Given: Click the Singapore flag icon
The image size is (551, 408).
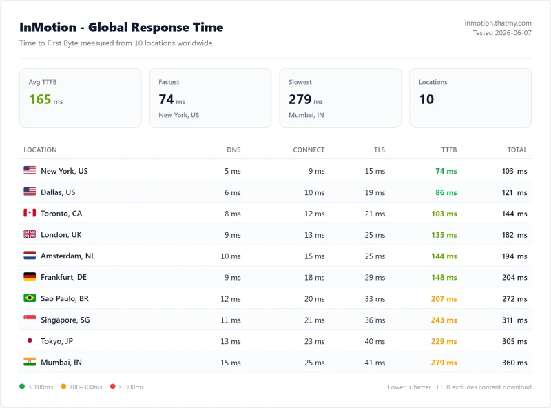Looking at the screenshot, I should [x=30, y=319].
